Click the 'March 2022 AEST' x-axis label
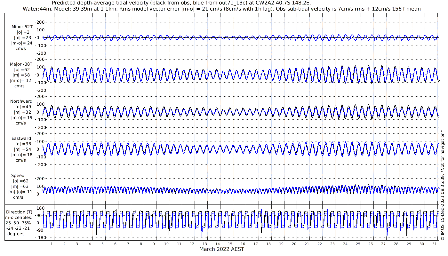The image size is (448, 256). [x=222, y=249]
